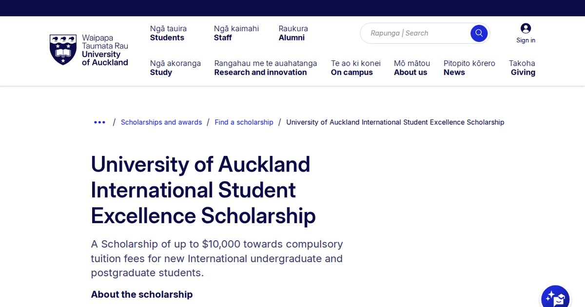The width and height of the screenshot is (585, 307).
Task: Click the International Student Excellence Scholarship page heading
Action: (x=203, y=190)
